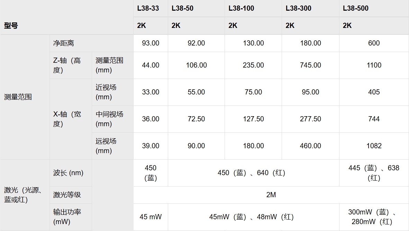Select the X-轴（宽度）row label
The image size is (409, 231).
click(x=67, y=119)
